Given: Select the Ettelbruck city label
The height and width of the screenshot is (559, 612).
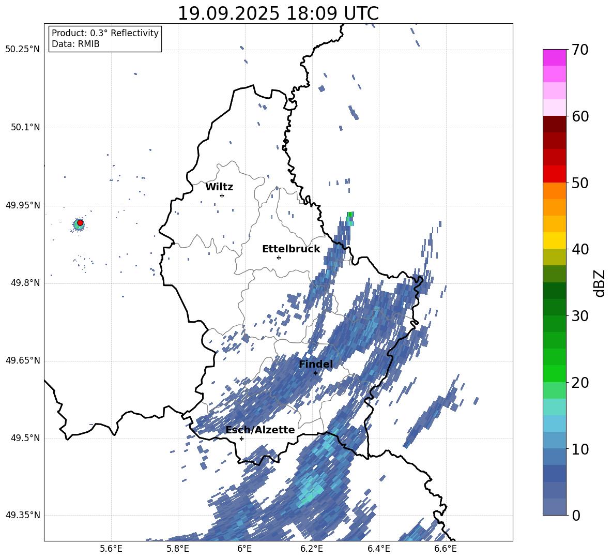Looking at the screenshot, I should (291, 249).
